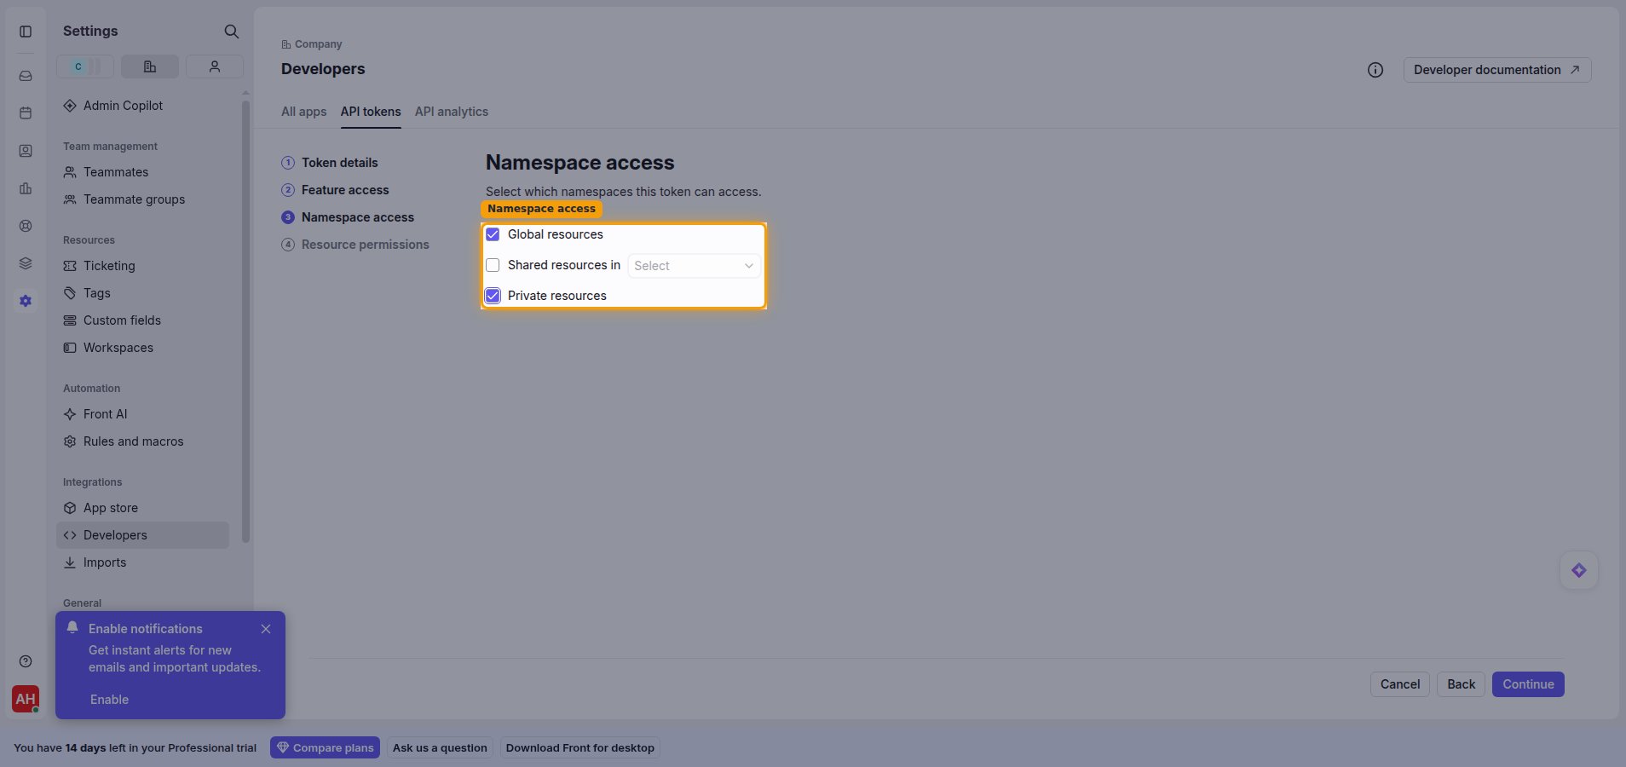Open Ticketing settings
The width and height of the screenshot is (1626, 767).
click(x=142, y=266)
